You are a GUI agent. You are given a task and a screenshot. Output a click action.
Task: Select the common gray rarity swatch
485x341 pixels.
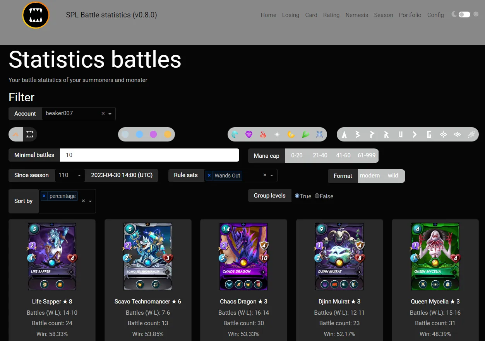125,134
